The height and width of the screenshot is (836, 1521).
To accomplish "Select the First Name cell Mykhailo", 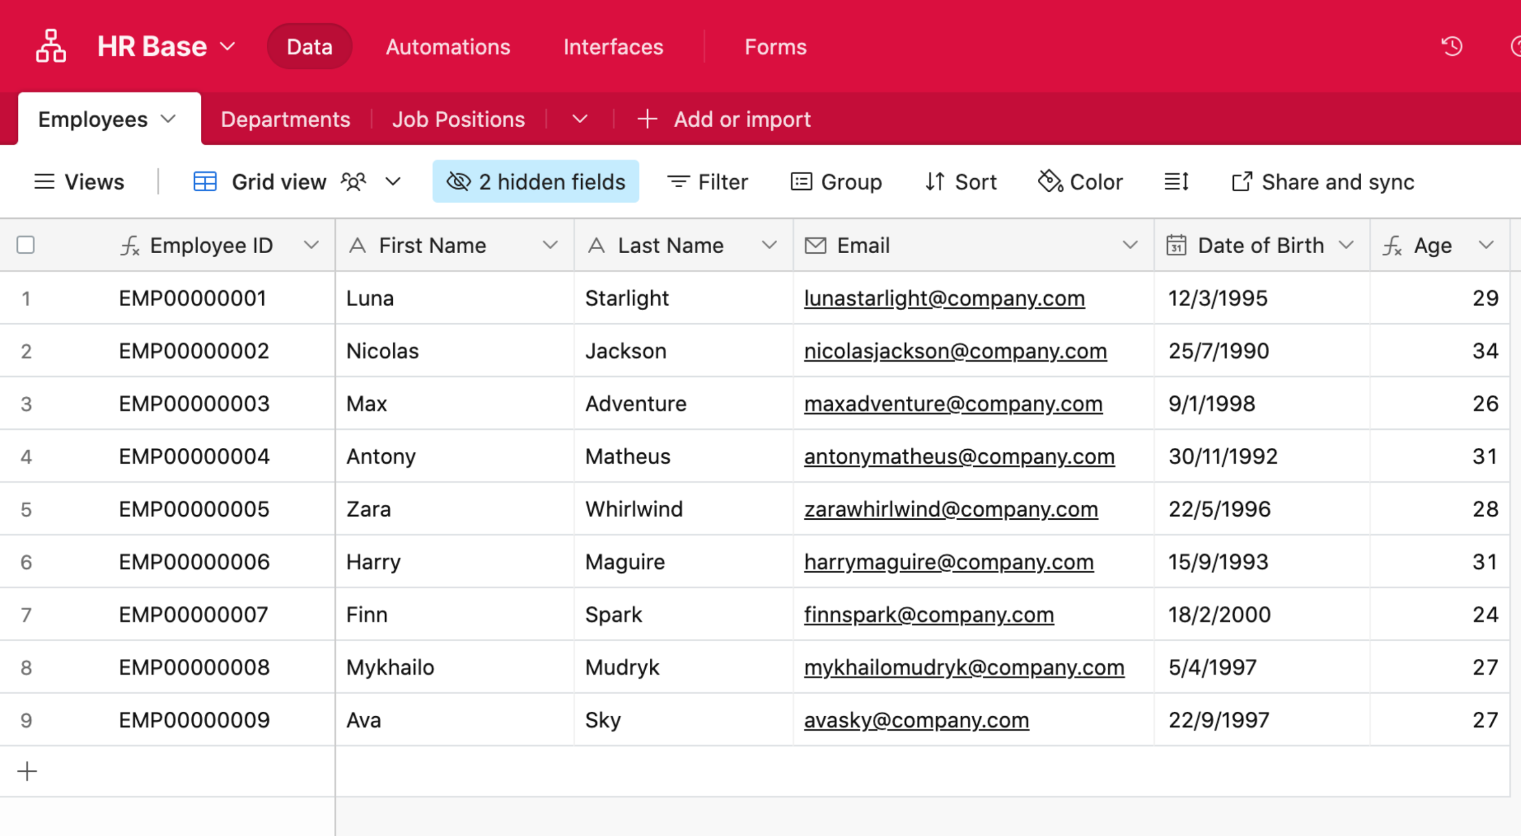I will click(455, 667).
